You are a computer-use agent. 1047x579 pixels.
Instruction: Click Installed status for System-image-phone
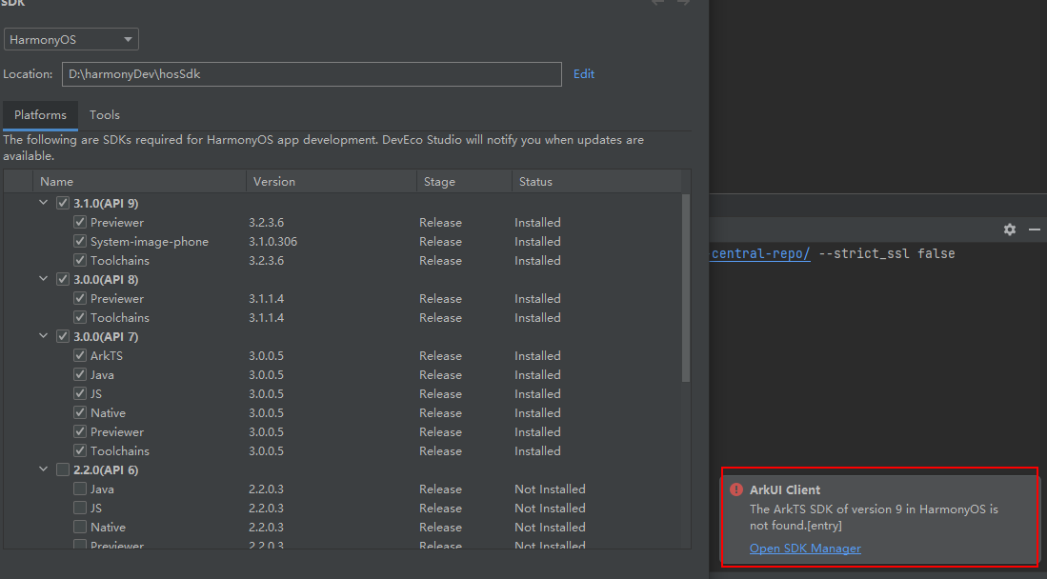click(x=537, y=241)
